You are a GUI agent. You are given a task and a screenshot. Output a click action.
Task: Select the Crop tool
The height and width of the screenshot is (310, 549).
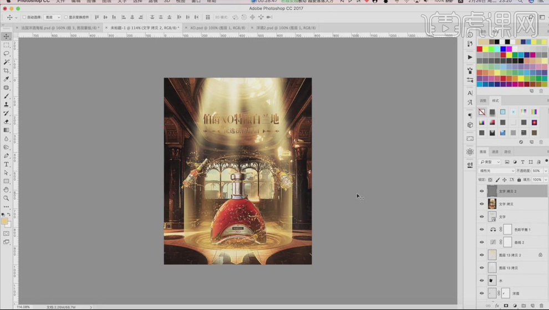tap(6, 71)
